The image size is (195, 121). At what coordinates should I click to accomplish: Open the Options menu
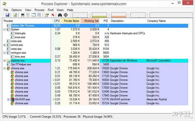[x=17, y=10]
